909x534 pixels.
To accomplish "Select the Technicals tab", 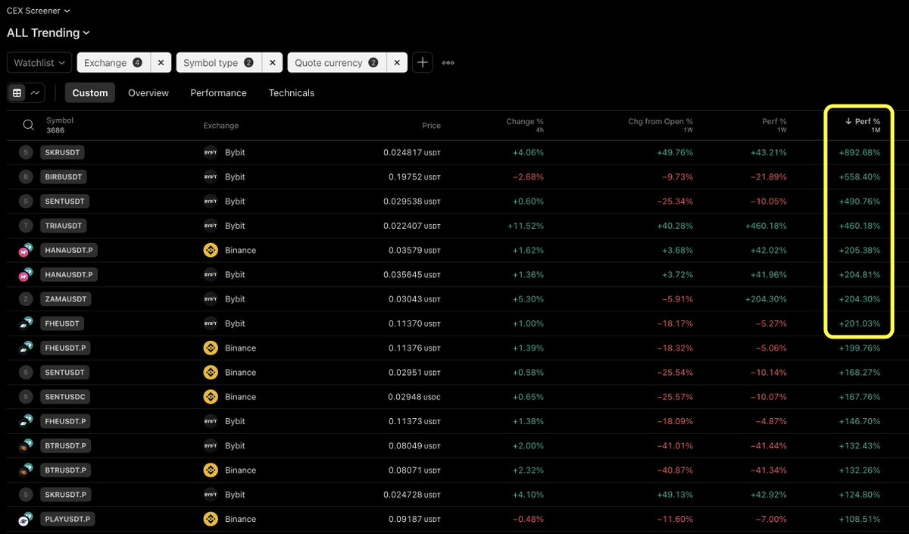I will (291, 92).
